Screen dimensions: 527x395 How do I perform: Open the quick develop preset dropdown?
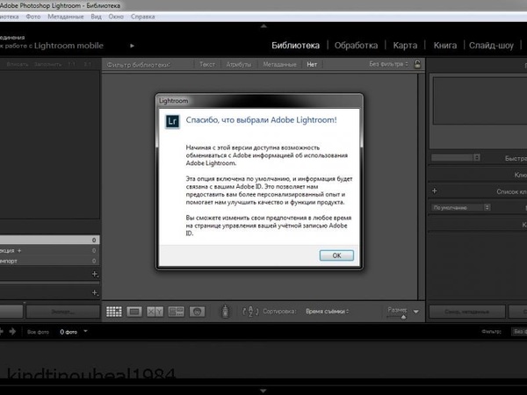coord(455,157)
